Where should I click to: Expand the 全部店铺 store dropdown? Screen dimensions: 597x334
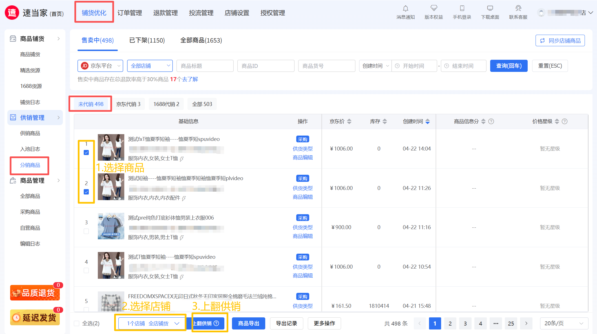[x=150, y=66]
